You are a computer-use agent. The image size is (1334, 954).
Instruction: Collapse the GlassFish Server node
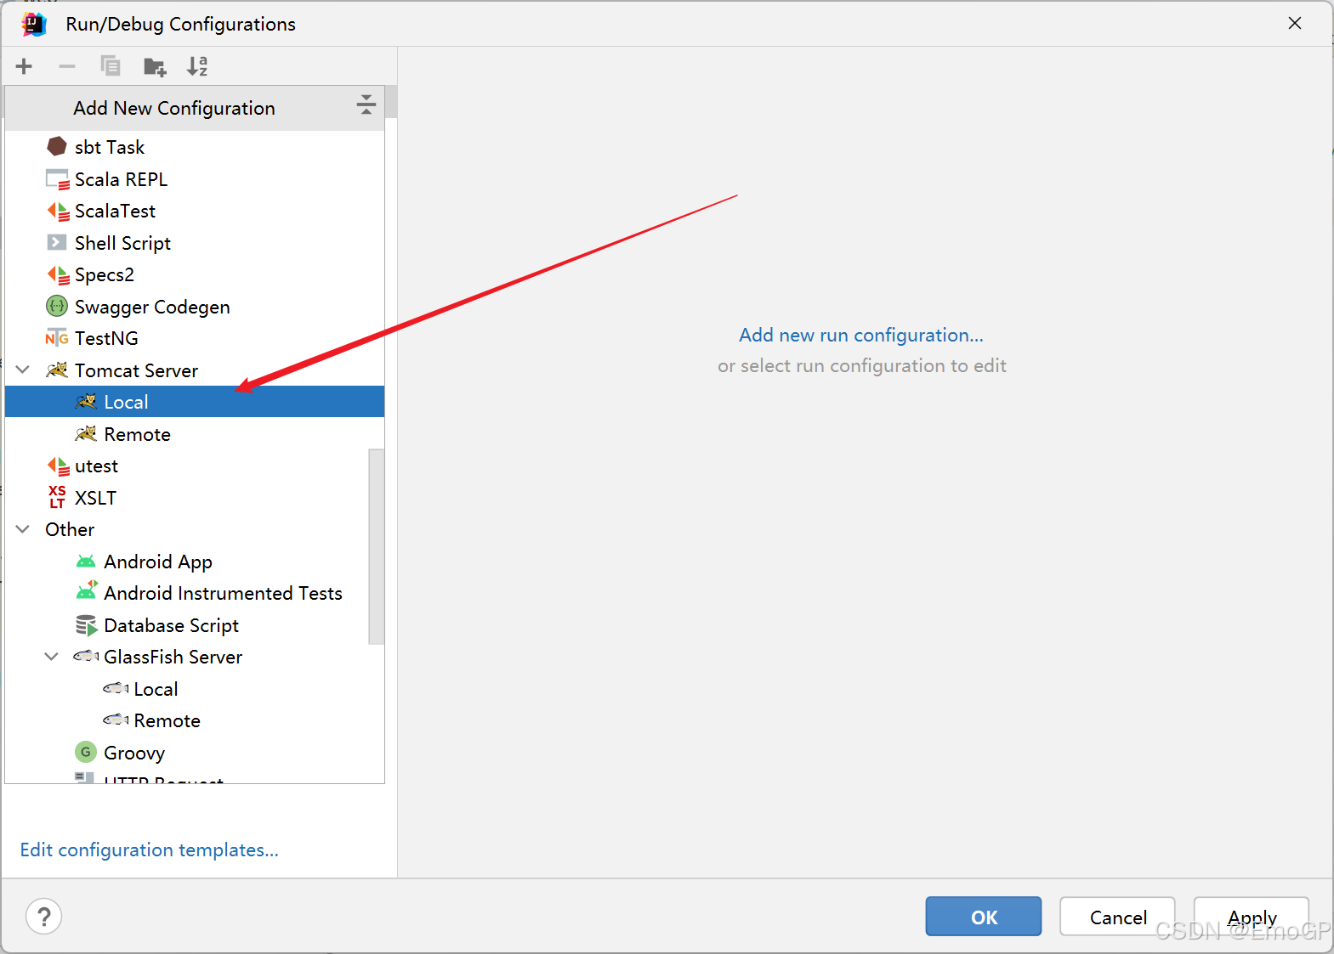(x=52, y=657)
